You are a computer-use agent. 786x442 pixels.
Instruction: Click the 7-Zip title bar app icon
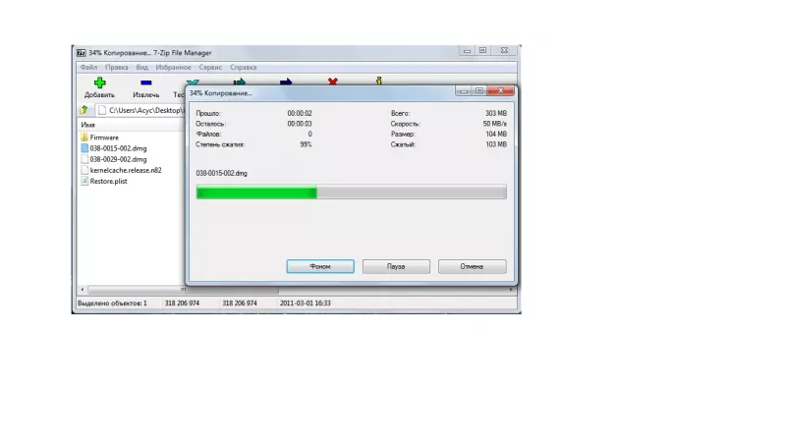click(x=82, y=53)
